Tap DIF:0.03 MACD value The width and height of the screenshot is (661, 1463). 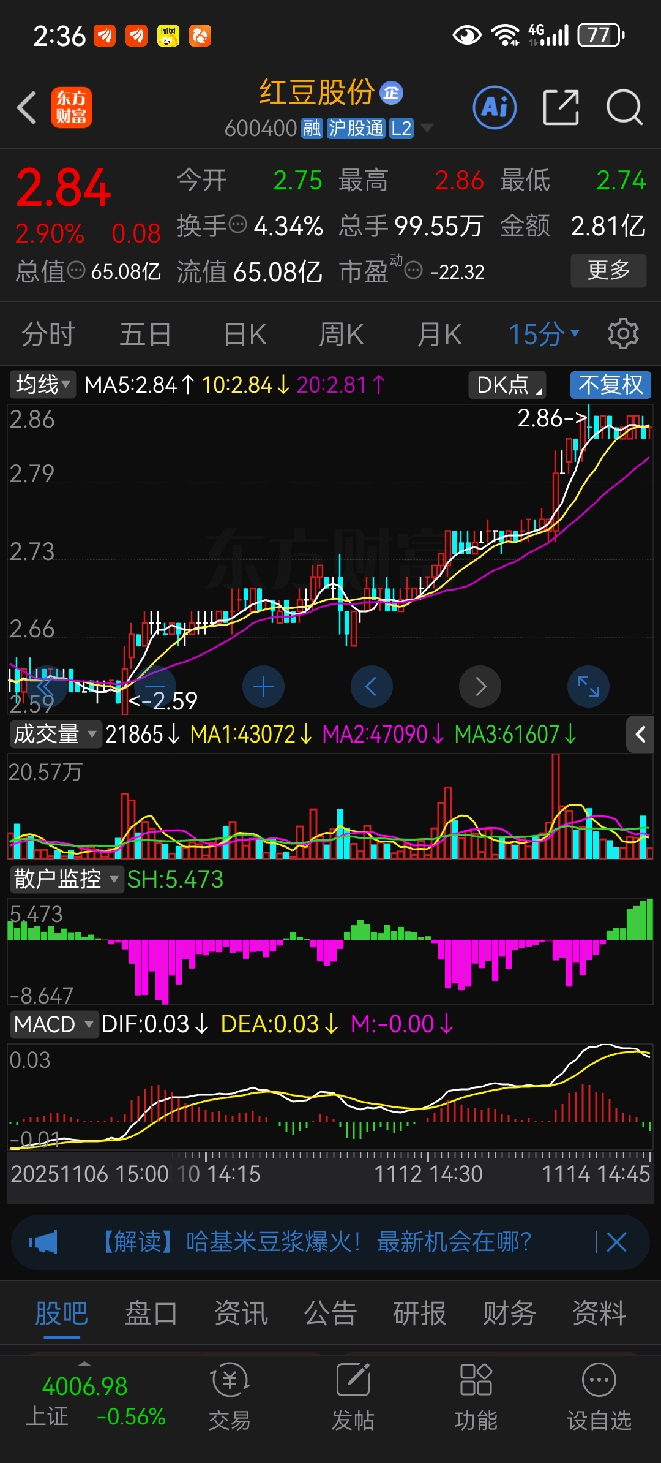pyautogui.click(x=155, y=1024)
